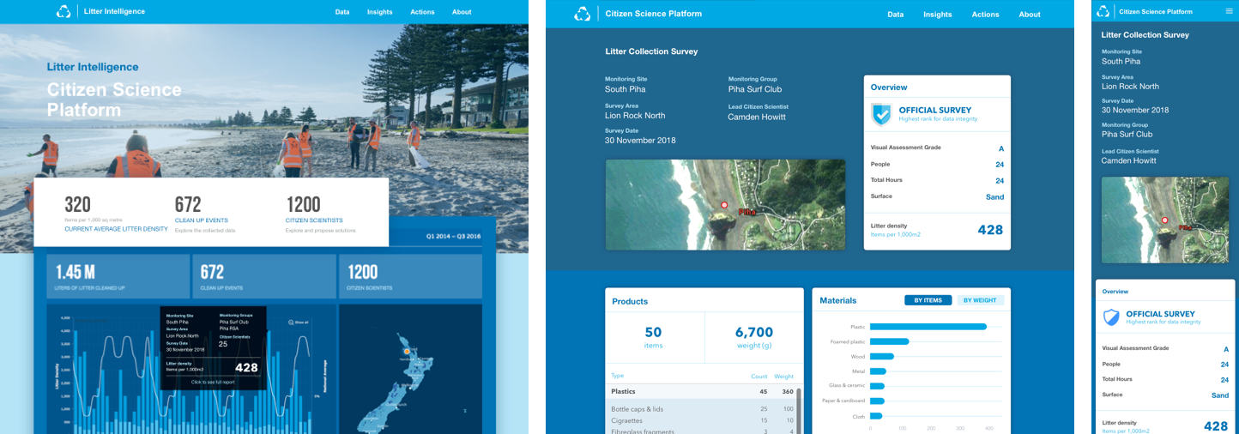Viewport: 1239px width, 434px height.
Task: Sort products table by Weight column
Action: [x=783, y=376]
